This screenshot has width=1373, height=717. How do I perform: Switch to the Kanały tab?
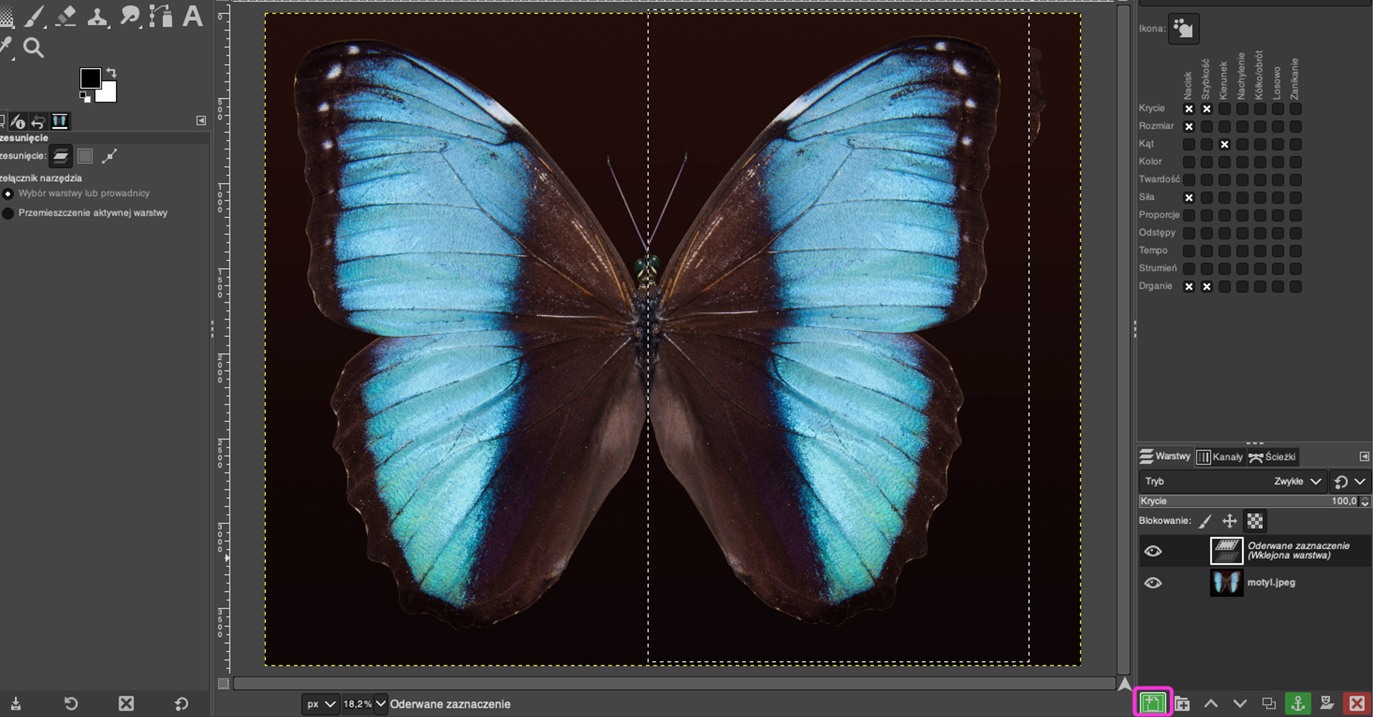(1220, 457)
